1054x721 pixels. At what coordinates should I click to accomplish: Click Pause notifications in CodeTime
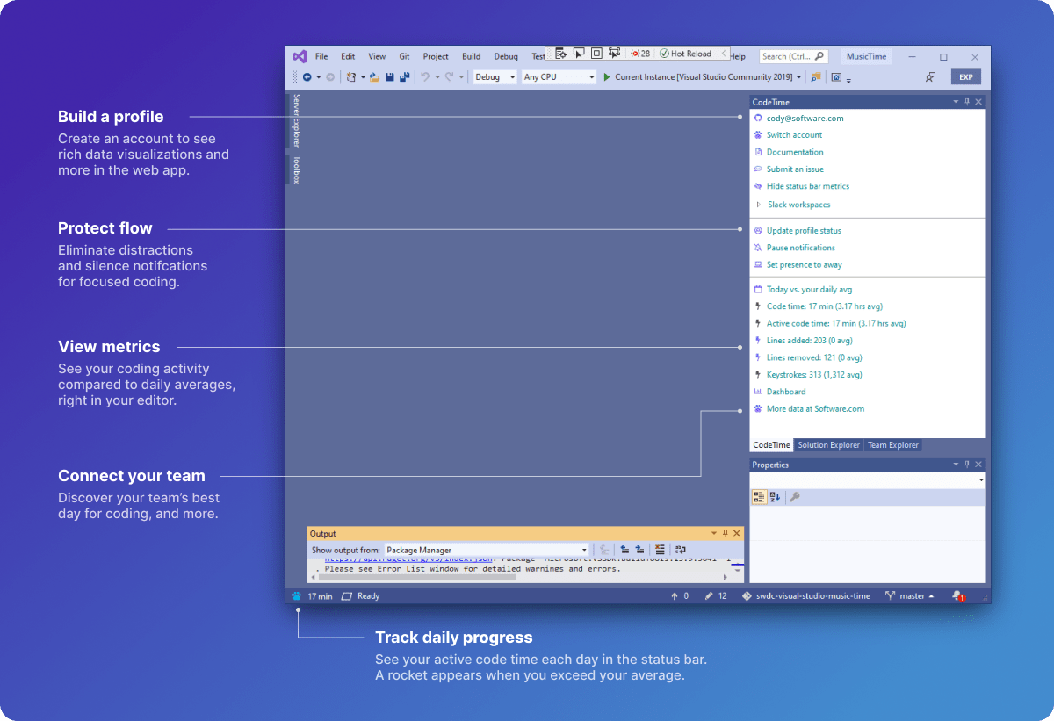click(x=800, y=248)
